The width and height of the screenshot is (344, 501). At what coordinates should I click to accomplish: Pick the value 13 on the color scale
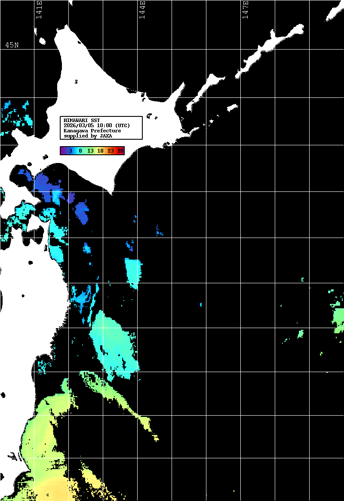(90, 151)
